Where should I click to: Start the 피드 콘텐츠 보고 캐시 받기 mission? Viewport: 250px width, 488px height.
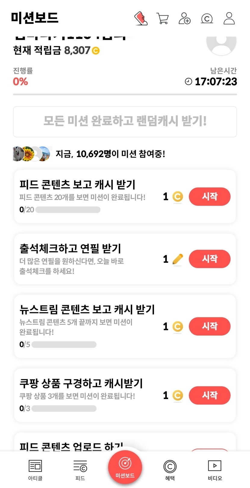click(x=209, y=197)
